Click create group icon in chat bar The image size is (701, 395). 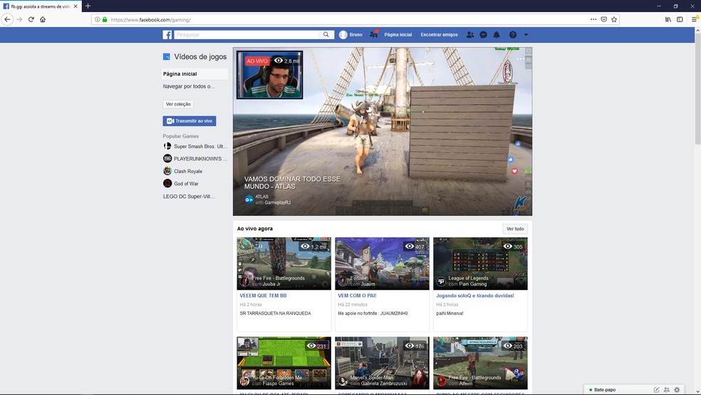pyautogui.click(x=667, y=389)
